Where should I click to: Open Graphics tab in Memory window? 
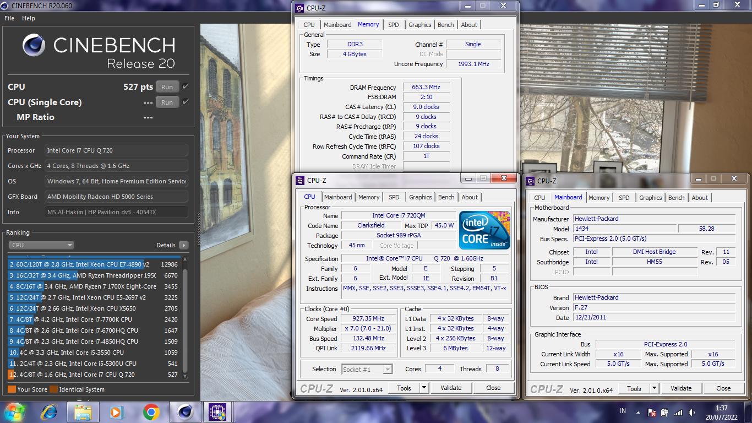tap(420, 25)
